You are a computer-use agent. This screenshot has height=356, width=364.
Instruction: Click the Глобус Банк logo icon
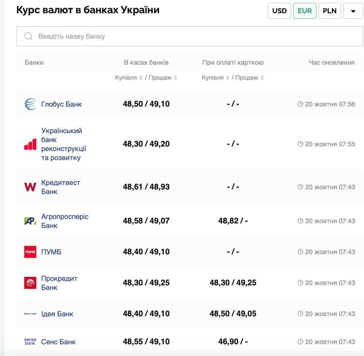[x=30, y=104]
